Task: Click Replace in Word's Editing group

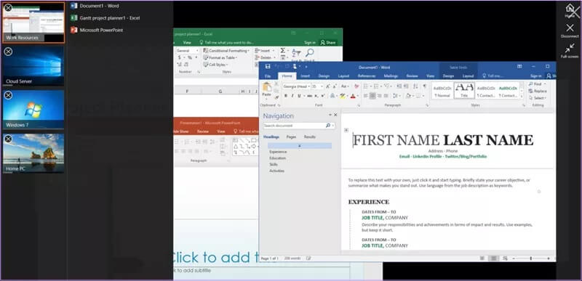Action: pyautogui.click(x=537, y=91)
